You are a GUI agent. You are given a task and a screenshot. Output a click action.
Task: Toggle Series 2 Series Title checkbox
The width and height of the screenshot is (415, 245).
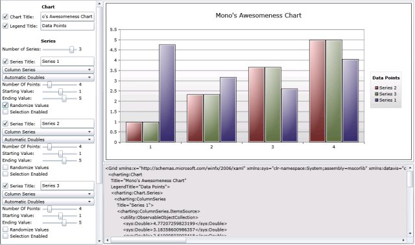coord(5,124)
